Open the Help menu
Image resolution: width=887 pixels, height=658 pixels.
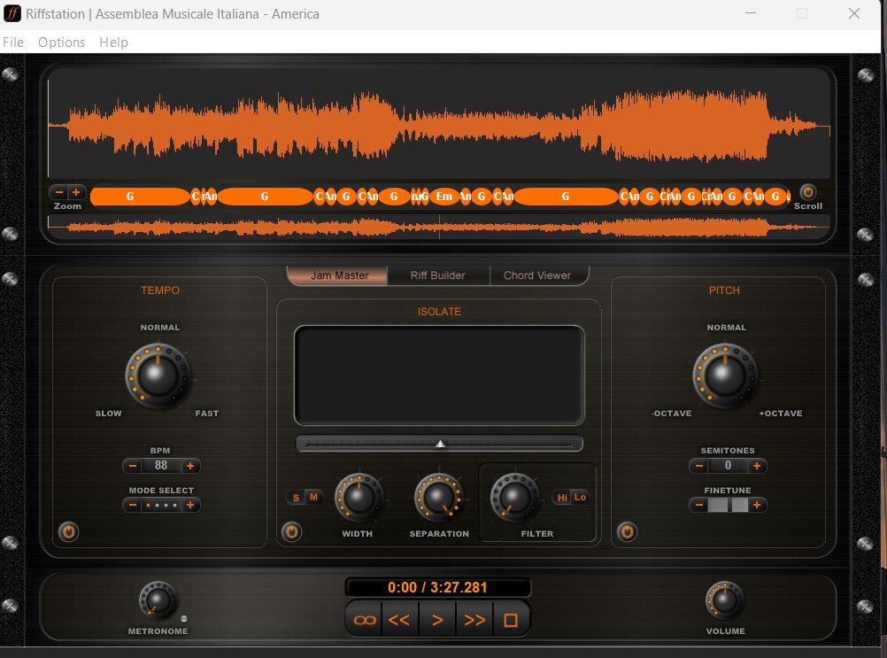113,43
